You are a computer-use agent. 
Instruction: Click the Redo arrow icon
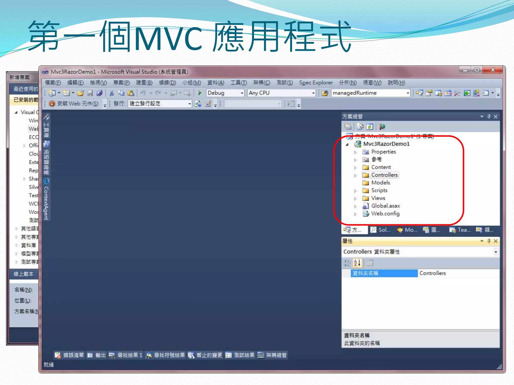tap(158, 93)
